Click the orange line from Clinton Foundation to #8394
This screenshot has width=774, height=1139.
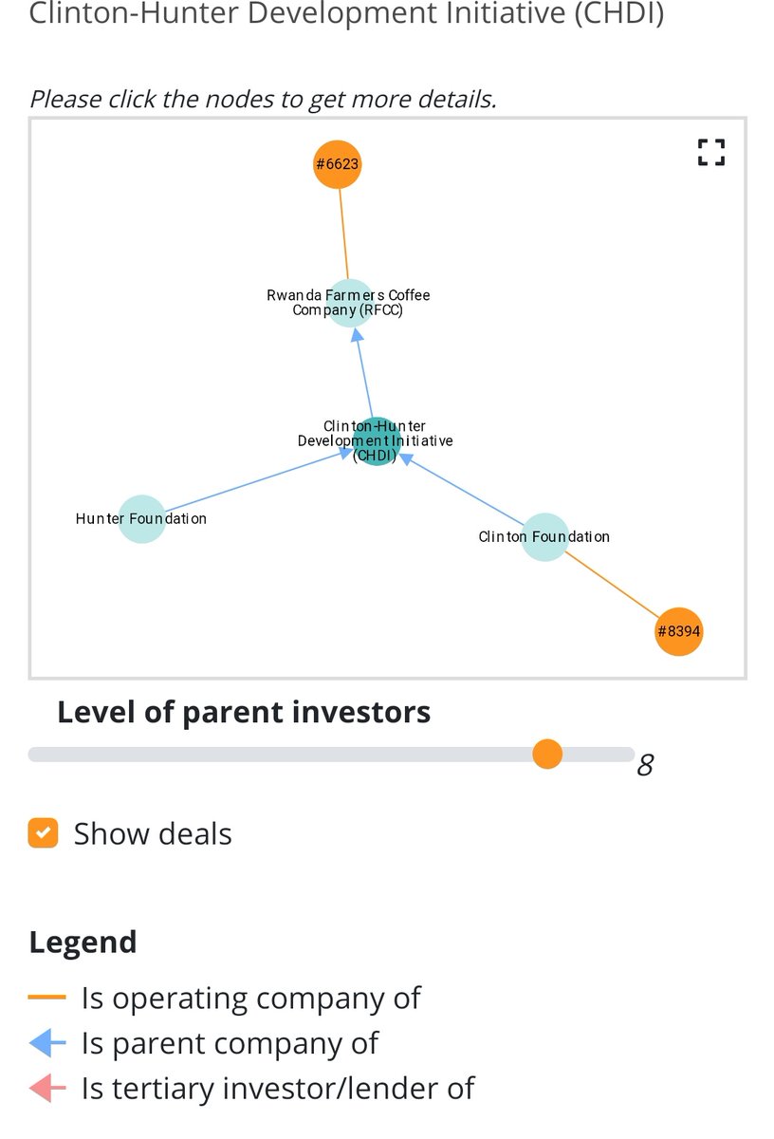[x=613, y=584]
